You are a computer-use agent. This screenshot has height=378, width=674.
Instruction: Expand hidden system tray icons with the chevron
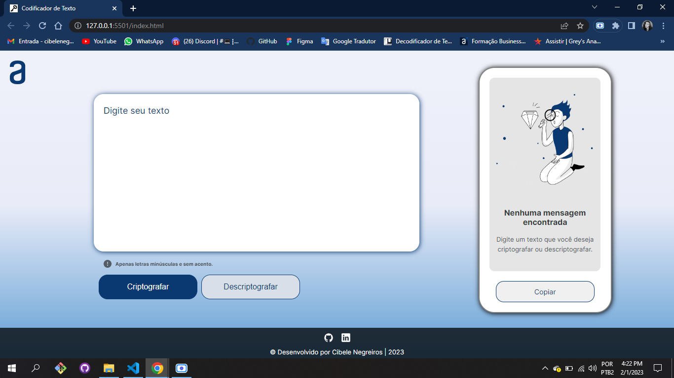pos(545,368)
